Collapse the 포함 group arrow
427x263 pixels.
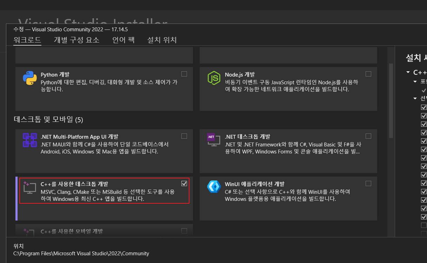pos(415,81)
